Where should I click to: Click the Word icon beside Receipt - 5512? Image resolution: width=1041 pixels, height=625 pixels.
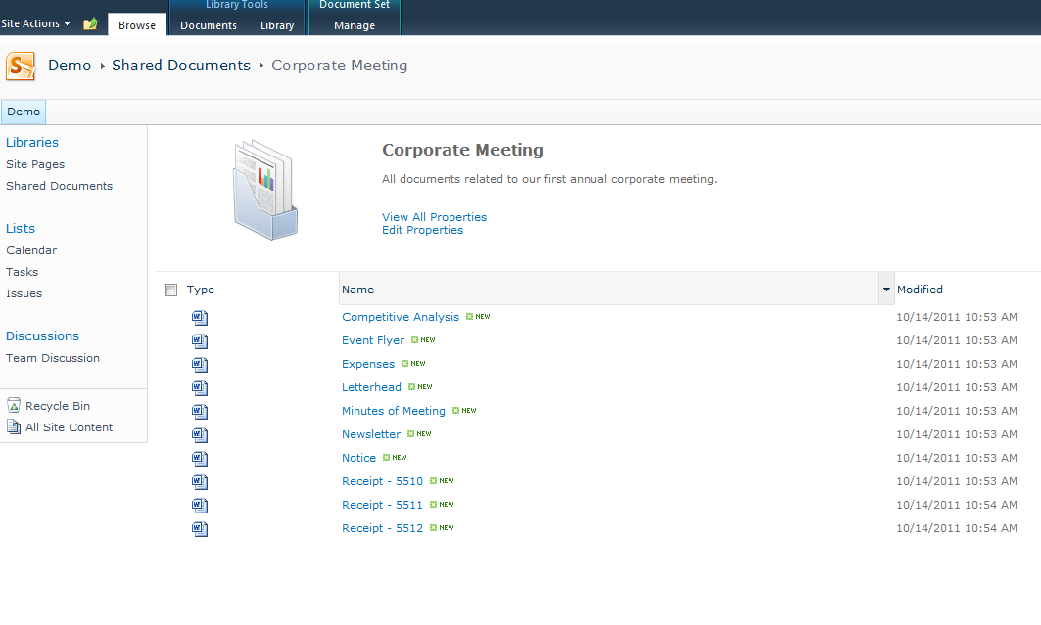pyautogui.click(x=200, y=528)
